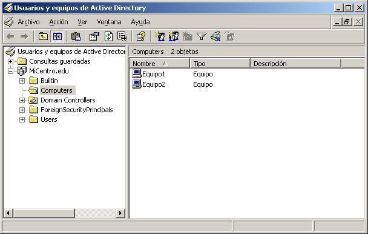Click the Users folder icon

point(33,119)
